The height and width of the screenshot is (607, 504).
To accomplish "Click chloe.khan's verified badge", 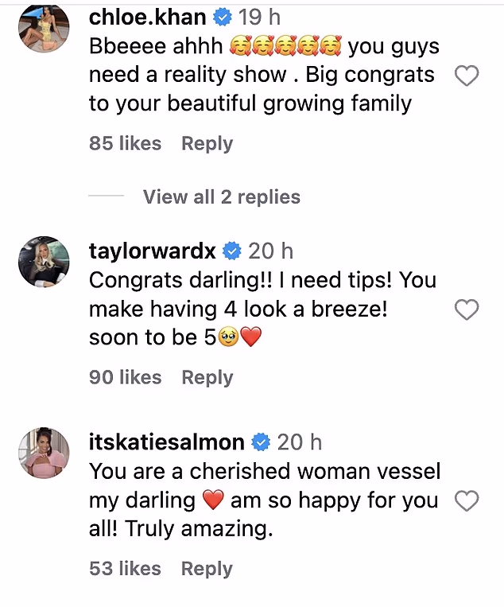I will [x=224, y=18].
